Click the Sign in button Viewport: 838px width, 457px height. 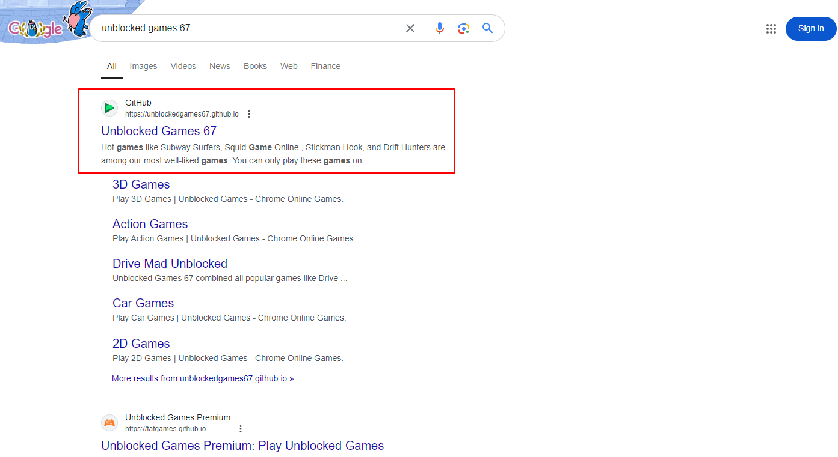[811, 28]
